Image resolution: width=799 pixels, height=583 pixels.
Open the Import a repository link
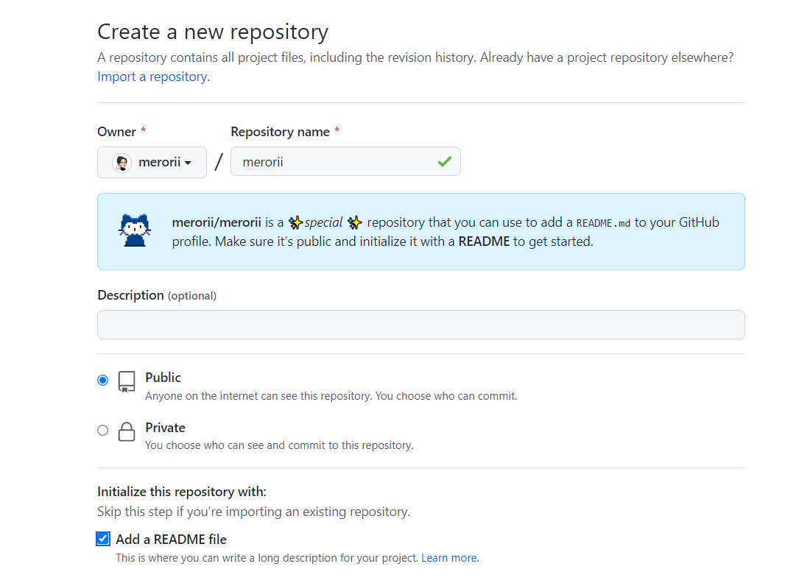coord(153,77)
